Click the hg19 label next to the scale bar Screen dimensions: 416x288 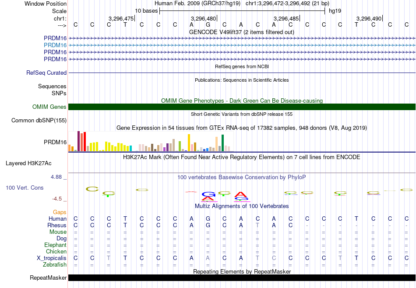[335, 11]
